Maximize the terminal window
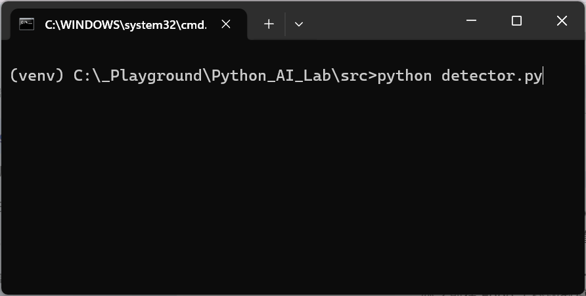The image size is (586, 296). click(x=516, y=21)
